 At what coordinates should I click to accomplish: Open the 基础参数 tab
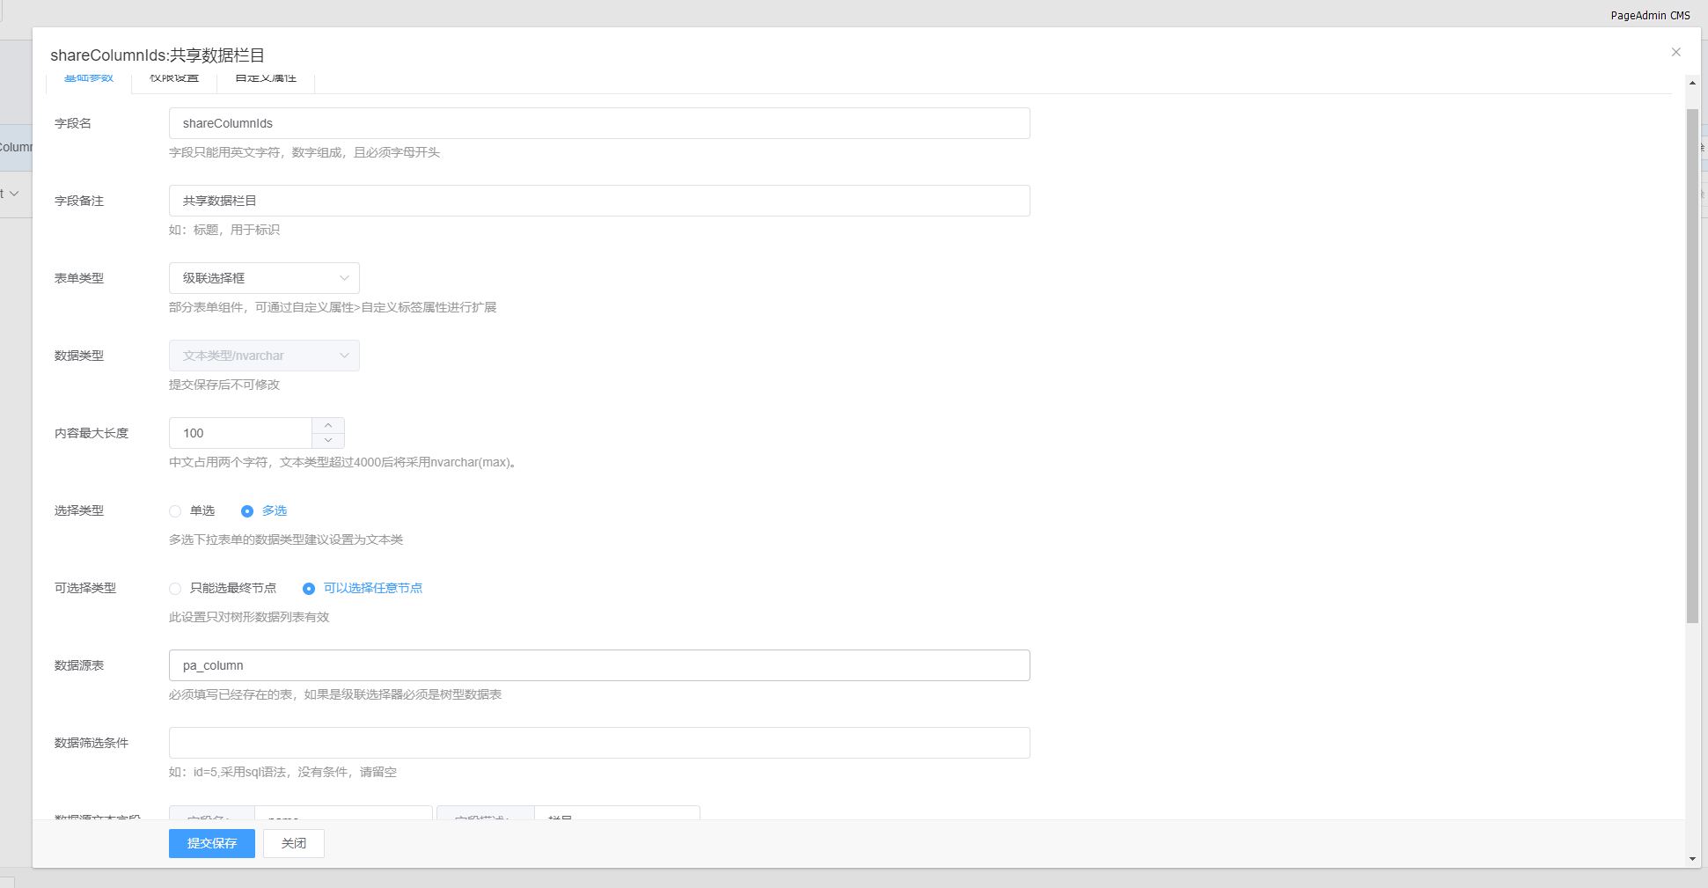[x=89, y=79]
